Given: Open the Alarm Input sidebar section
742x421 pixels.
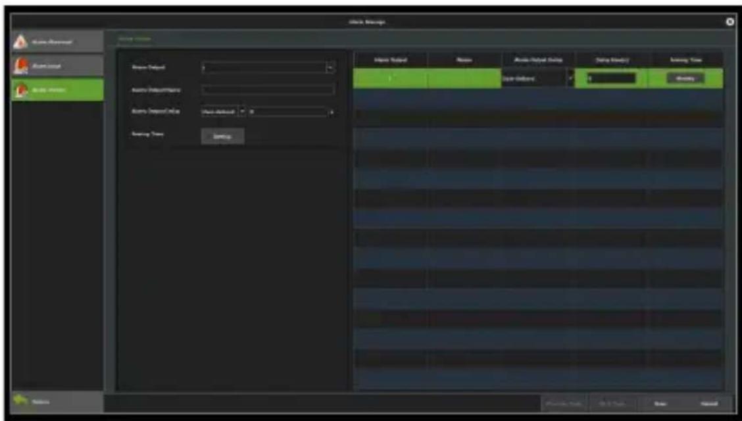Looking at the screenshot, I should click(57, 66).
